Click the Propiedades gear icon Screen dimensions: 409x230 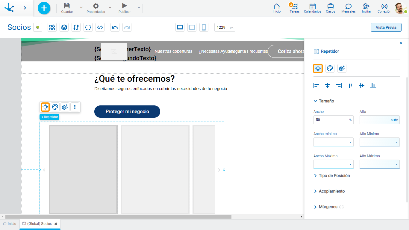96,6
